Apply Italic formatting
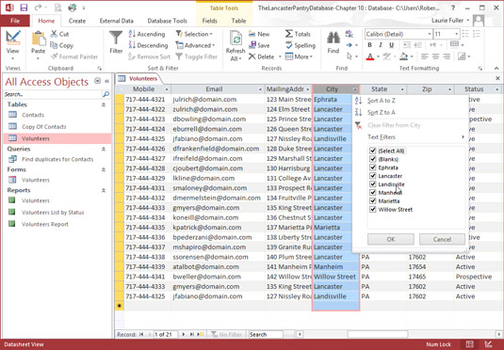Image resolution: width=504 pixels, height=350 pixels. [x=381, y=45]
